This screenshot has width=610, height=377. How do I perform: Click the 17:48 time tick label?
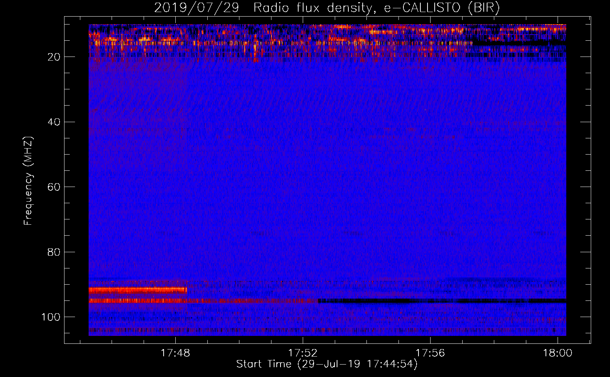[175, 353]
